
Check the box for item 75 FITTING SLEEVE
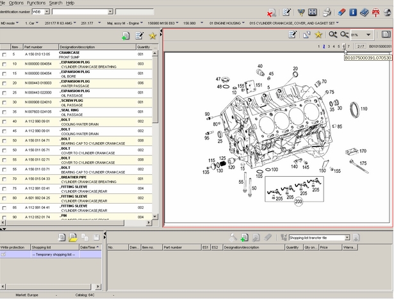point(4,189)
